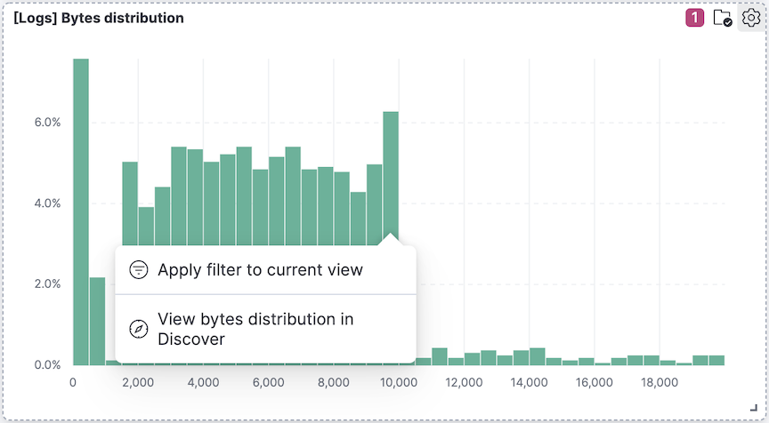769x423 pixels.
Task: Click the library folder icon with checkmark
Action: coord(722,18)
